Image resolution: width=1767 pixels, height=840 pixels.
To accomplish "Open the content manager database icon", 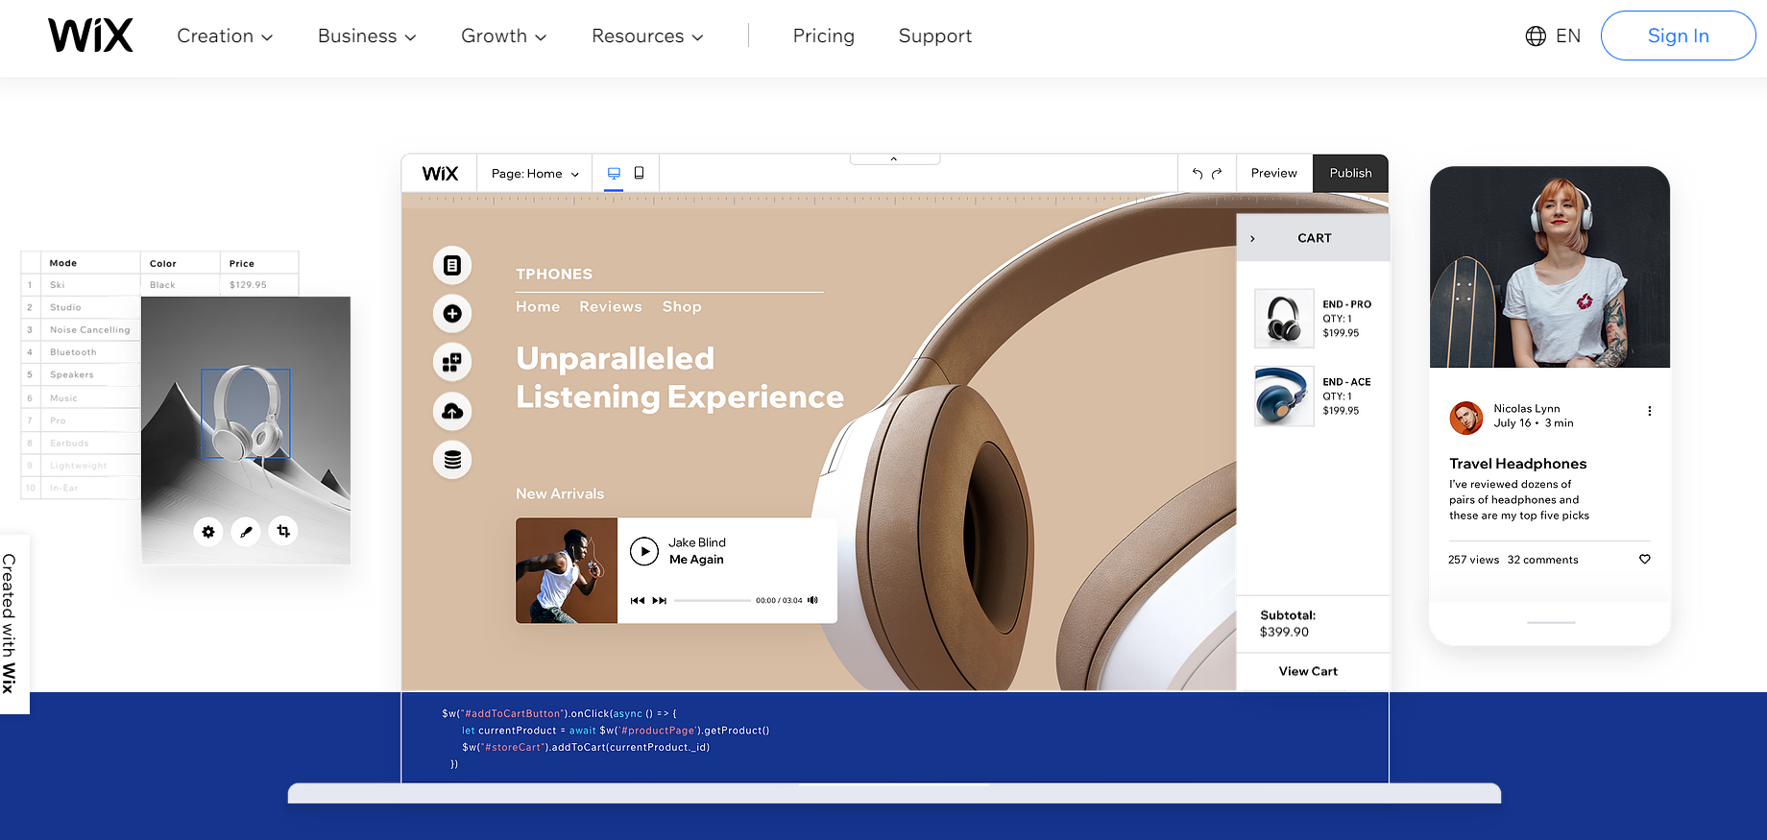I will [452, 460].
